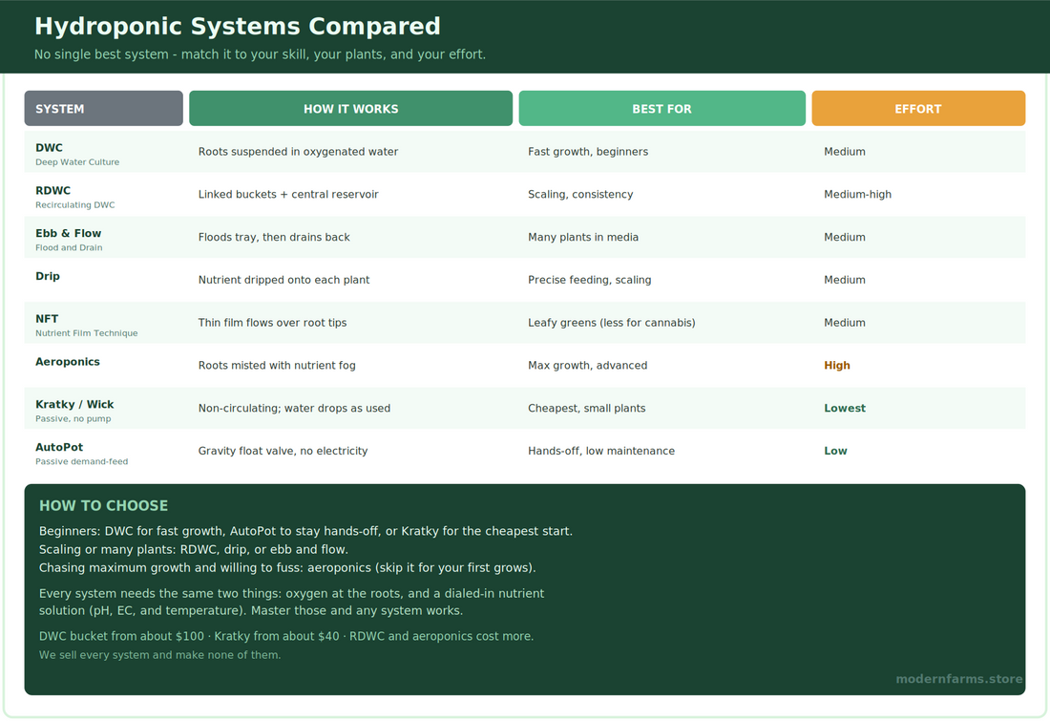Click the 'Deep Water Culture' caption
The width and height of the screenshot is (1050, 721).
pos(77,162)
